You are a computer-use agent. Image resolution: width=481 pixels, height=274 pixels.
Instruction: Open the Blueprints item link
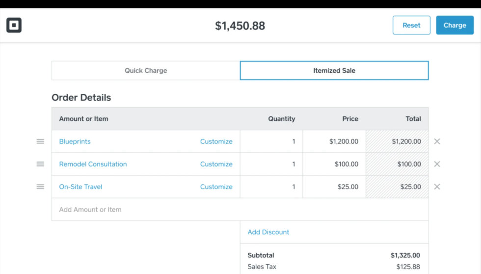tap(75, 141)
